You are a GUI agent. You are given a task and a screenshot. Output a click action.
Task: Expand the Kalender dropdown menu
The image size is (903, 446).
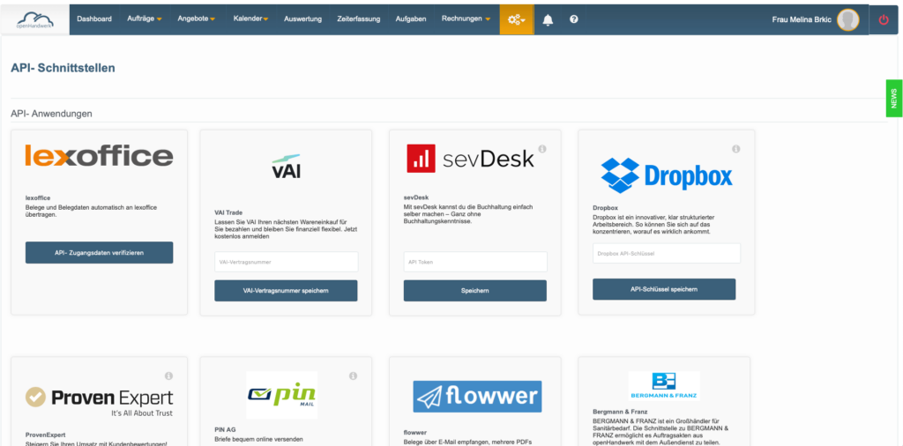(251, 19)
